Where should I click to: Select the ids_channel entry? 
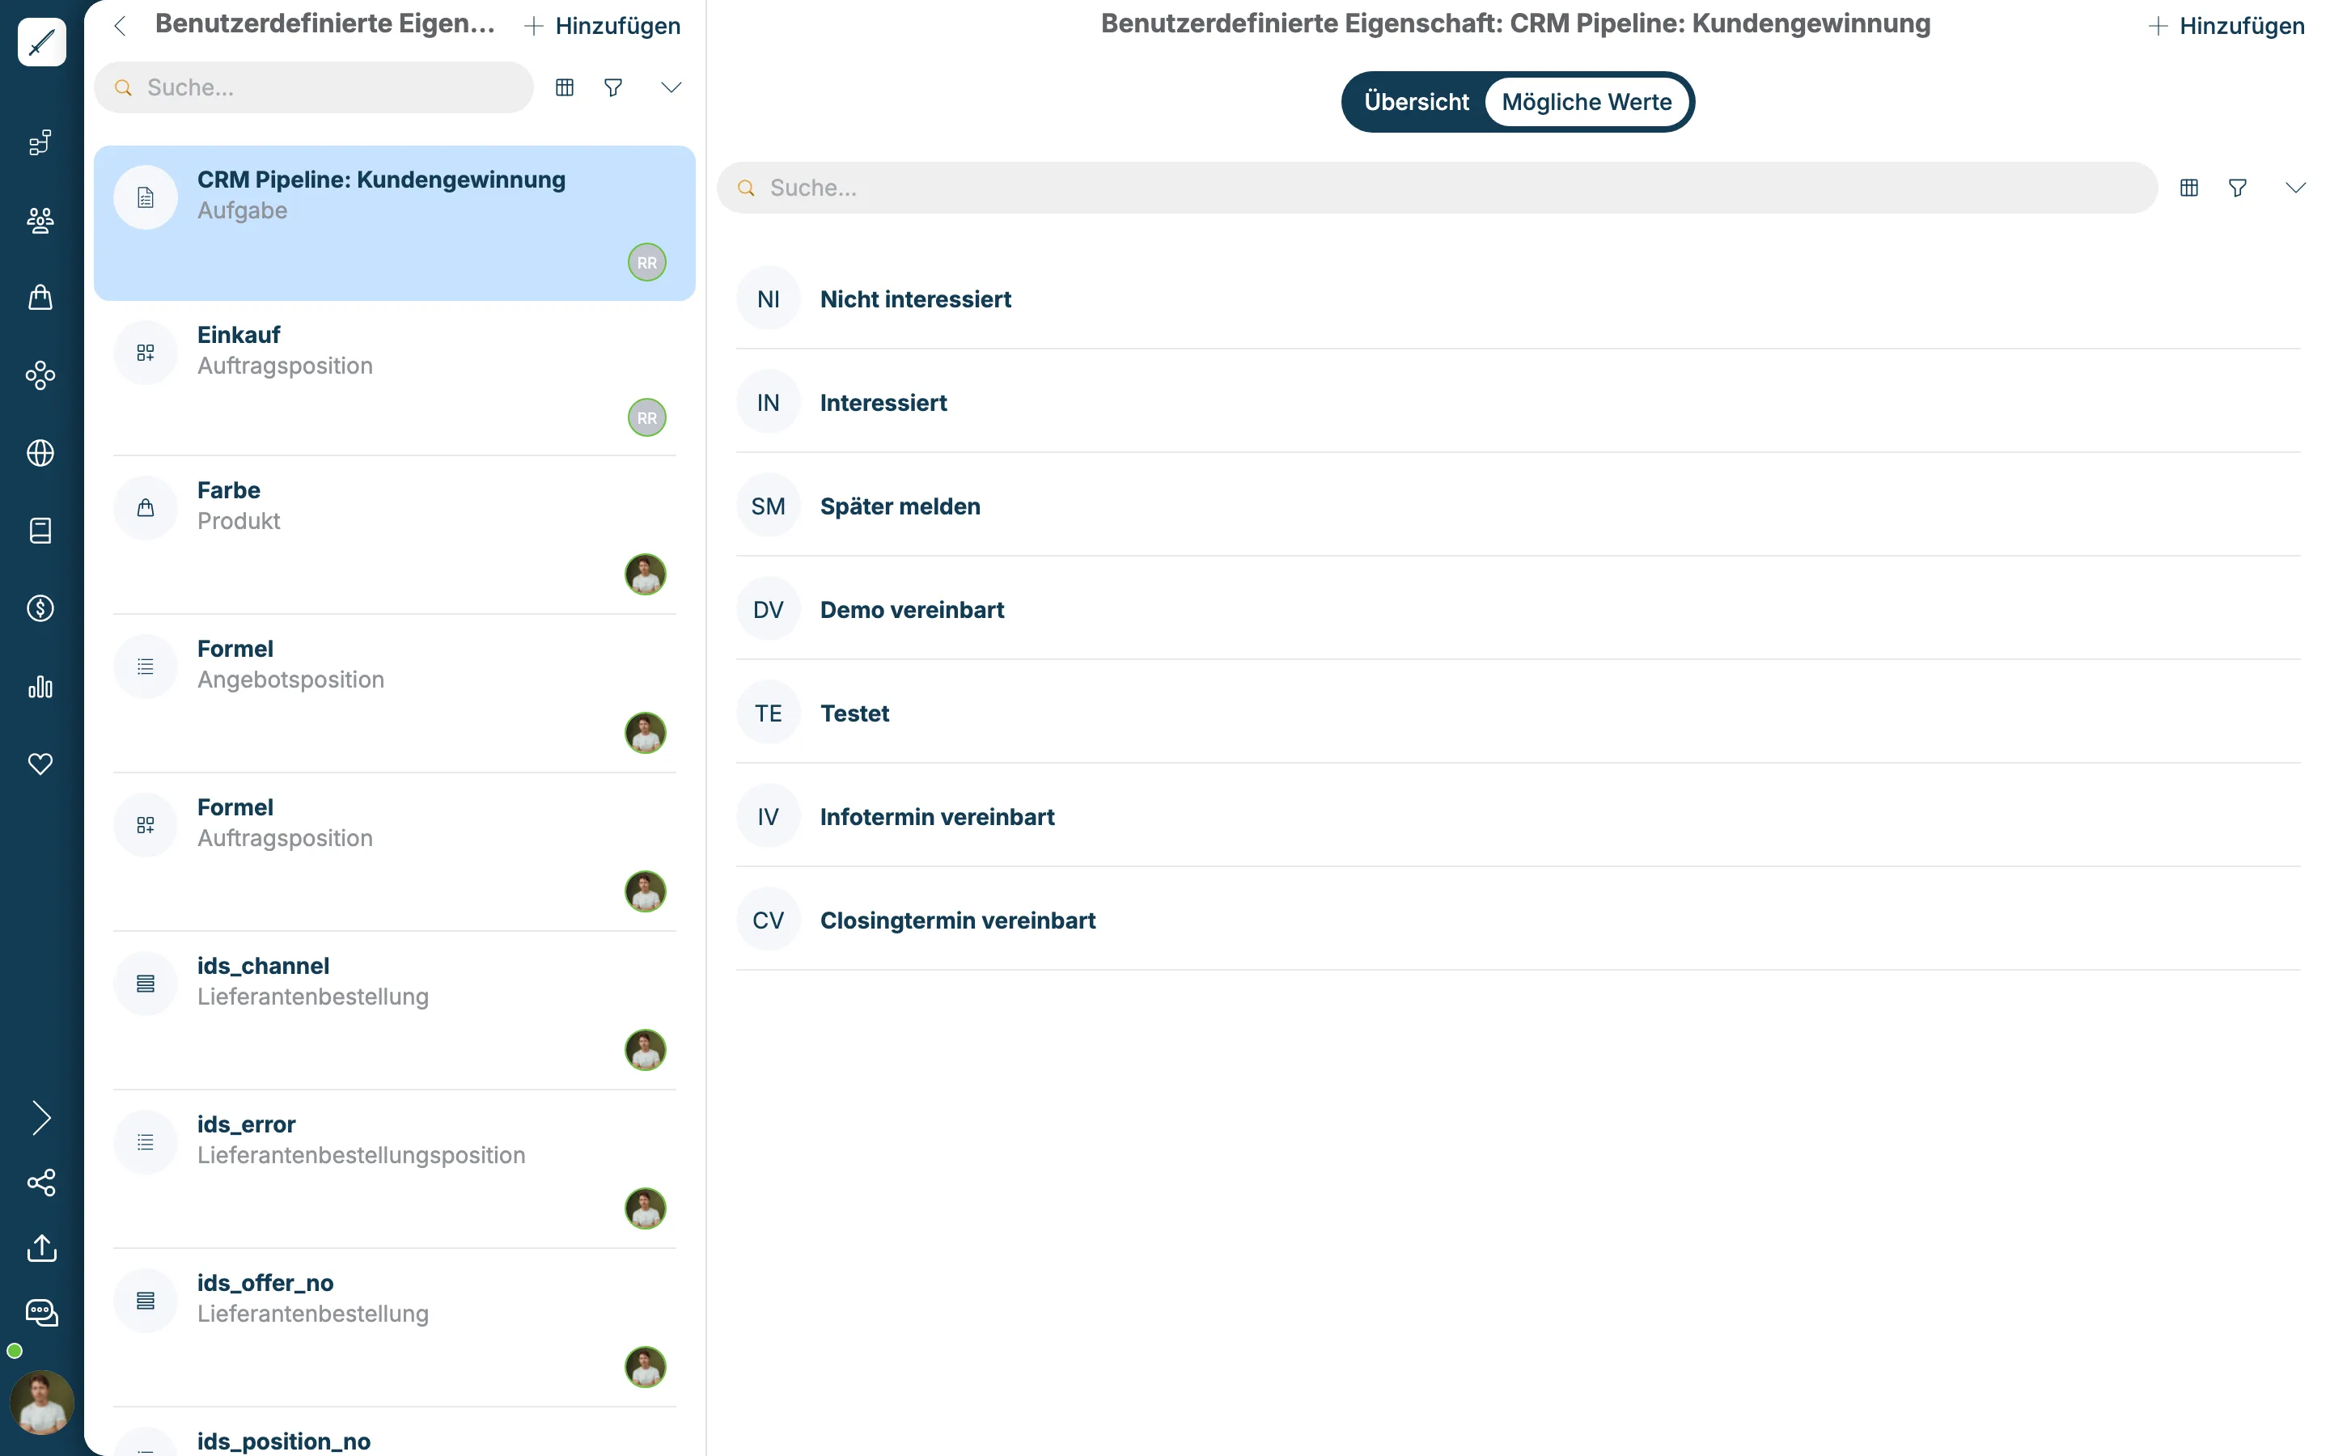[x=395, y=1010]
